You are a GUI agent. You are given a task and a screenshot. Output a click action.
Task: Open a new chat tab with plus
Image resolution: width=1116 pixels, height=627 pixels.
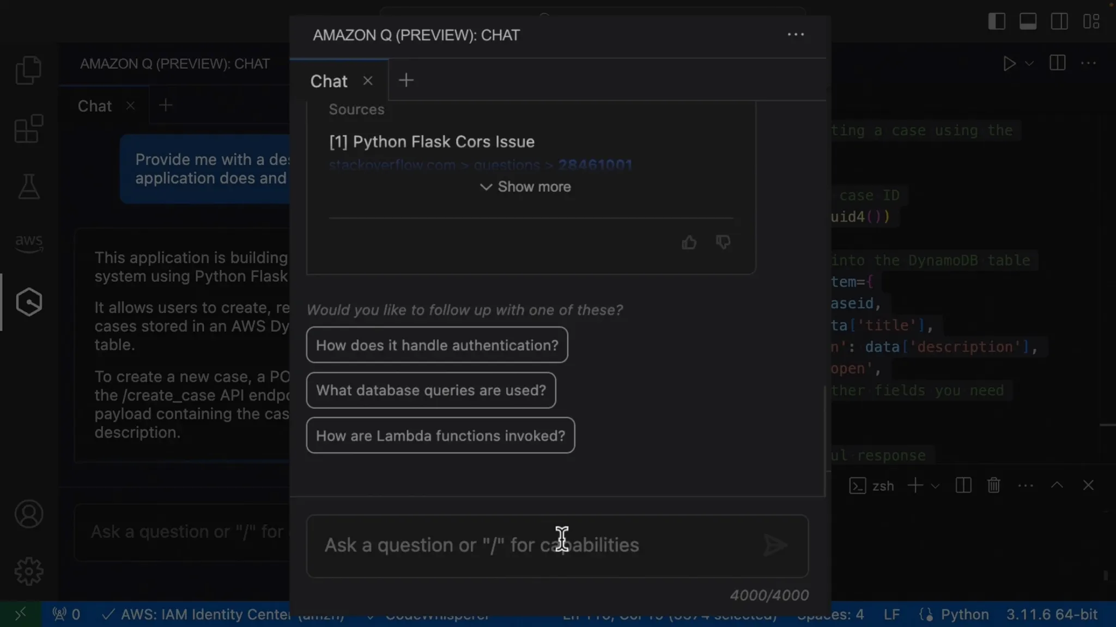pyautogui.click(x=406, y=81)
